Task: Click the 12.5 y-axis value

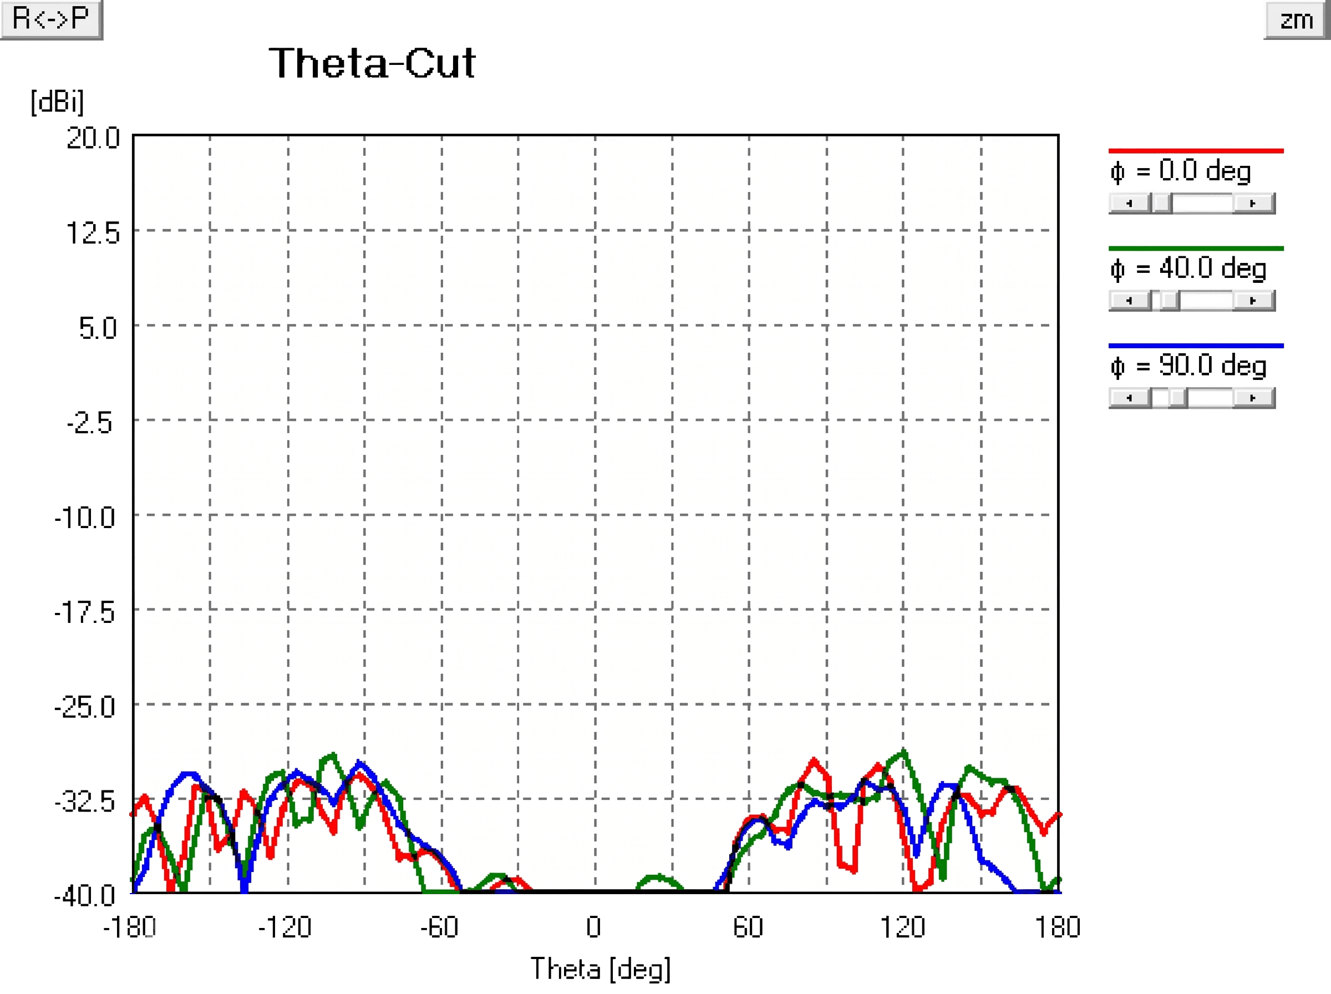Action: point(93,233)
